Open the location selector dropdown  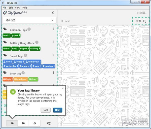pyautogui.click(x=29, y=20)
